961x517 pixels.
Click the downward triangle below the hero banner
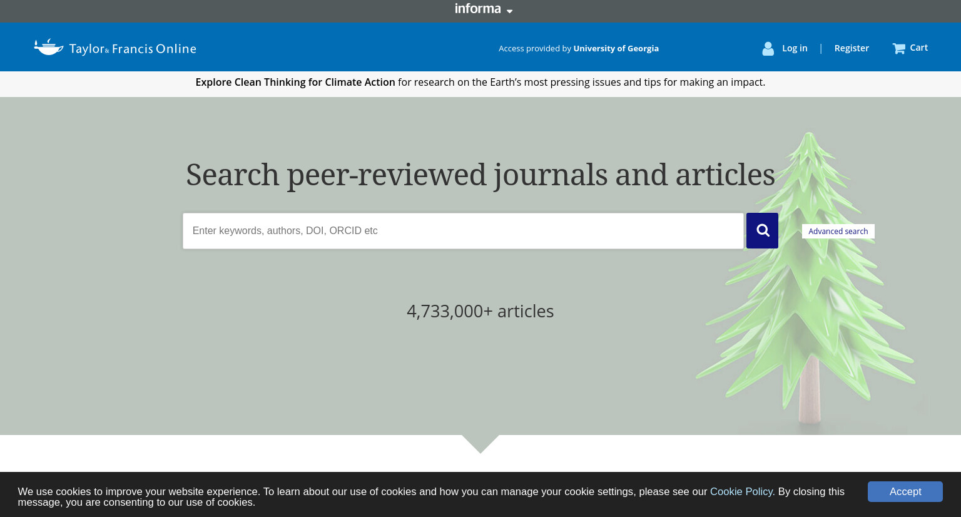(480, 444)
